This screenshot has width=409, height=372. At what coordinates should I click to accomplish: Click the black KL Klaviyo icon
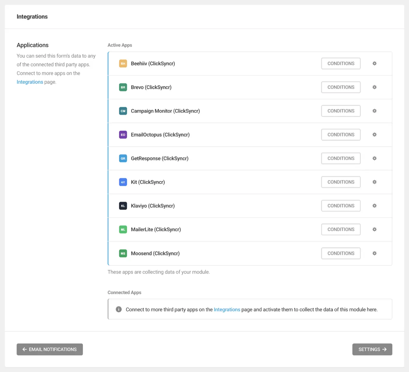123,206
